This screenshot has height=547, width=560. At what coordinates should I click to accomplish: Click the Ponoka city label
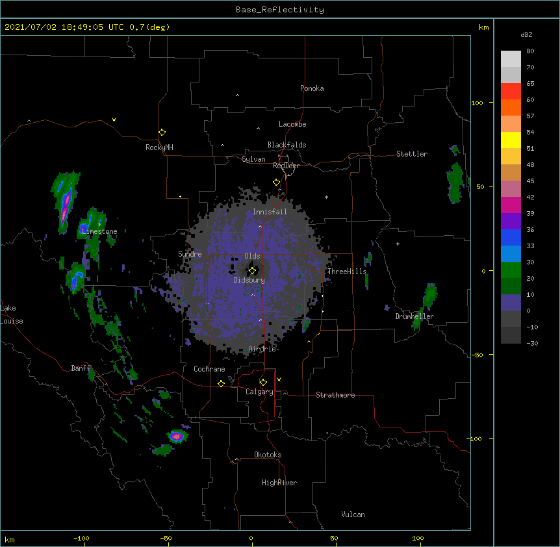coord(312,88)
